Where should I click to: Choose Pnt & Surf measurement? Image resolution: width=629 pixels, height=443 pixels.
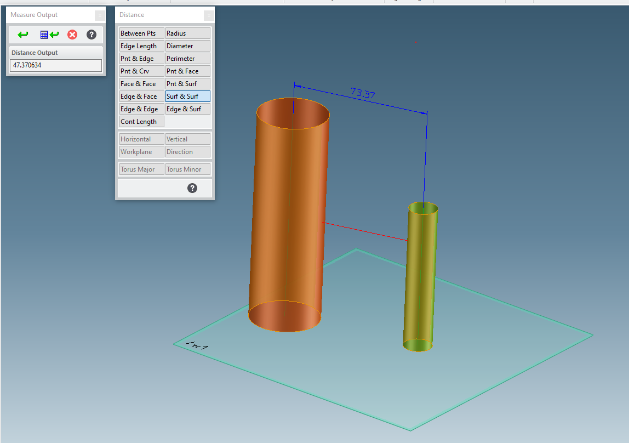187,83
